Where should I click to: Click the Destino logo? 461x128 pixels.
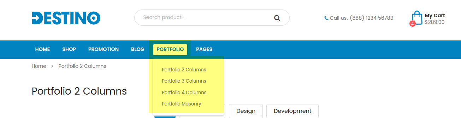click(x=66, y=18)
